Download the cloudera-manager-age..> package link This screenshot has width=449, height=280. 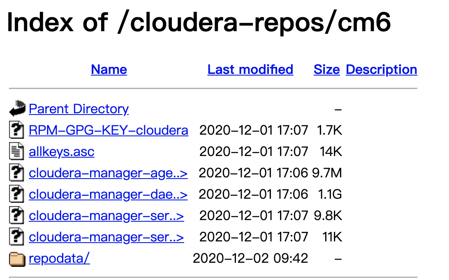pyautogui.click(x=108, y=173)
